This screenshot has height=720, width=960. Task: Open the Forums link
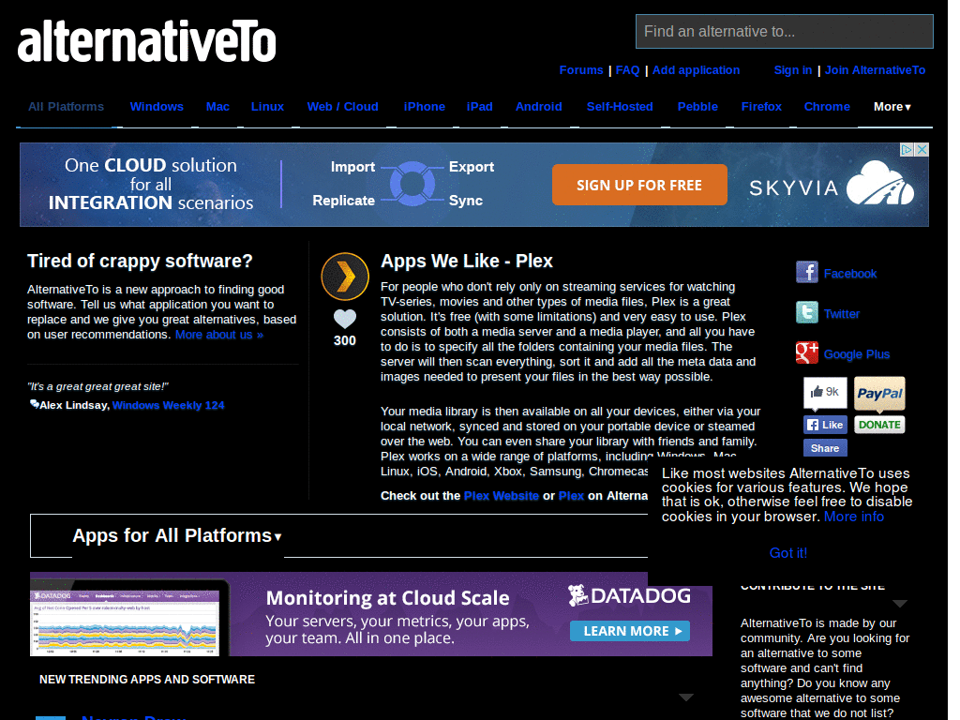(x=581, y=70)
